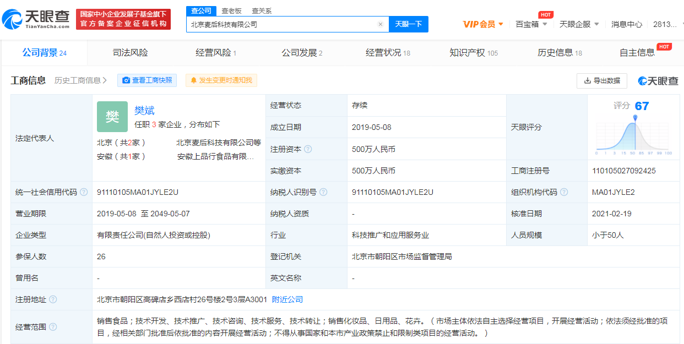684x344 pixels.
Task: Click the 小于50人 staff size value
Action: (x=607, y=235)
